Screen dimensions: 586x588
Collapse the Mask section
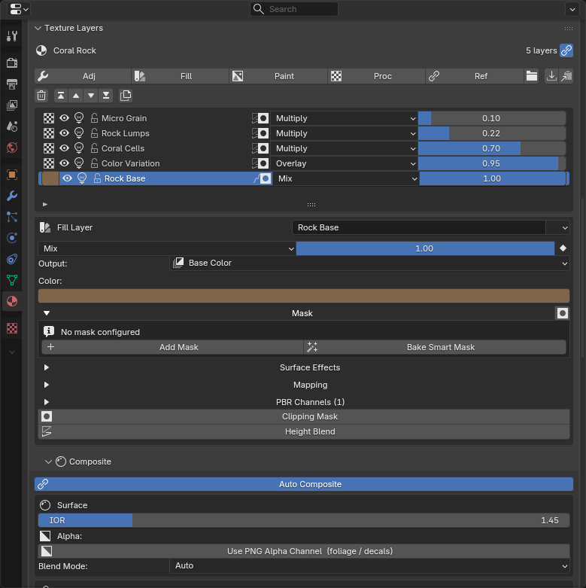coord(47,313)
